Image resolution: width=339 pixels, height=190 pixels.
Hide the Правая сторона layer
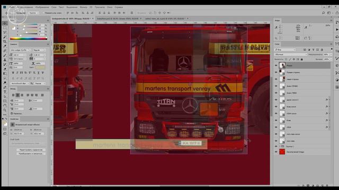276,72
